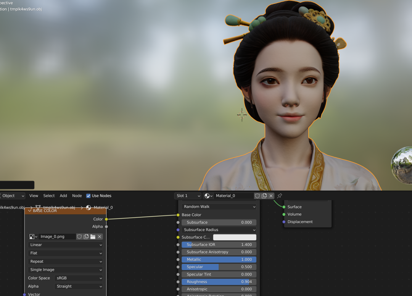Open the Node menu in the header
Image resolution: width=412 pixels, height=296 pixels.
(77, 196)
